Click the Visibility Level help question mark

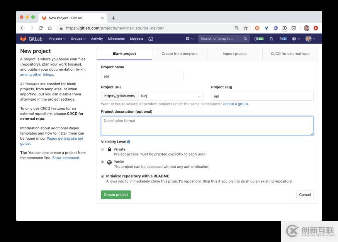coord(129,142)
